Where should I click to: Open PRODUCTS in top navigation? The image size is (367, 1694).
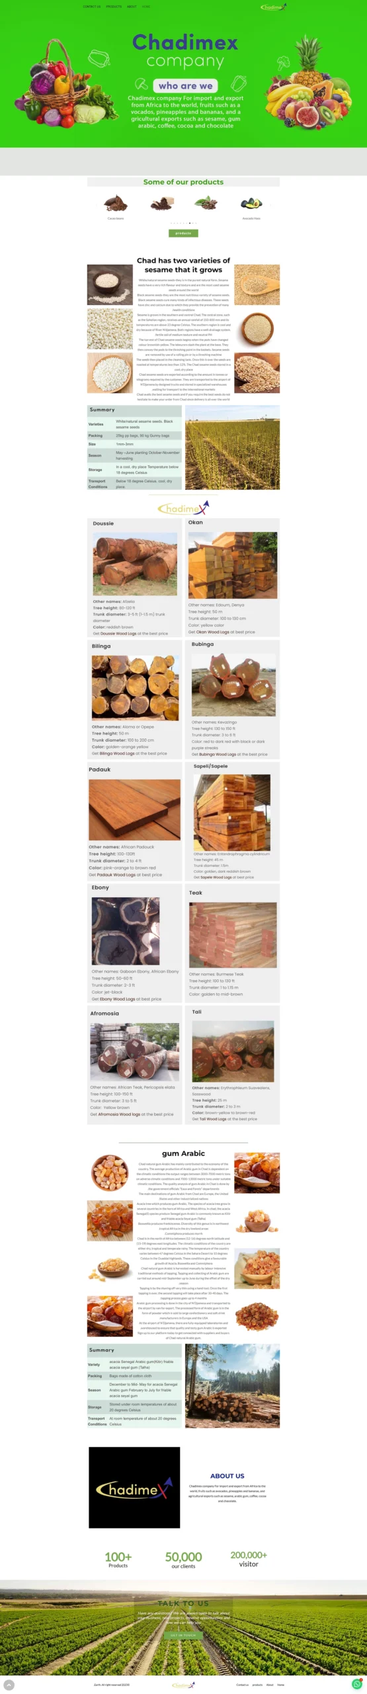[x=114, y=7]
